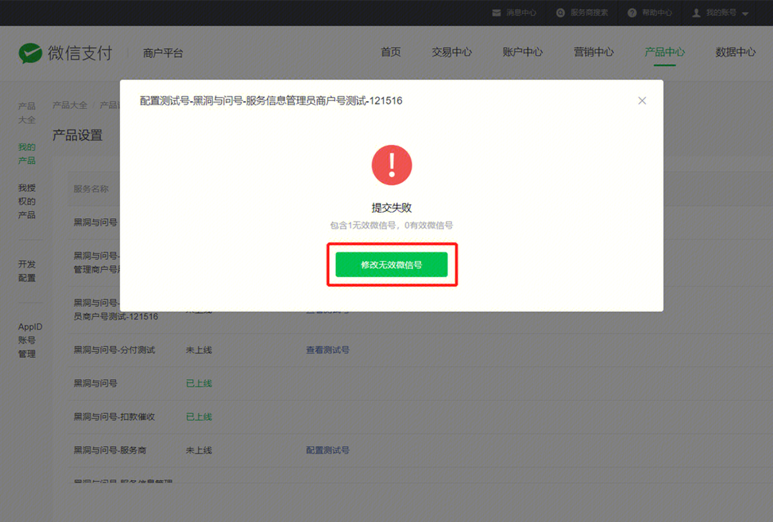Click the 黑洞与问号-服务商 row name
This screenshot has height=522, width=773.
pyautogui.click(x=110, y=450)
